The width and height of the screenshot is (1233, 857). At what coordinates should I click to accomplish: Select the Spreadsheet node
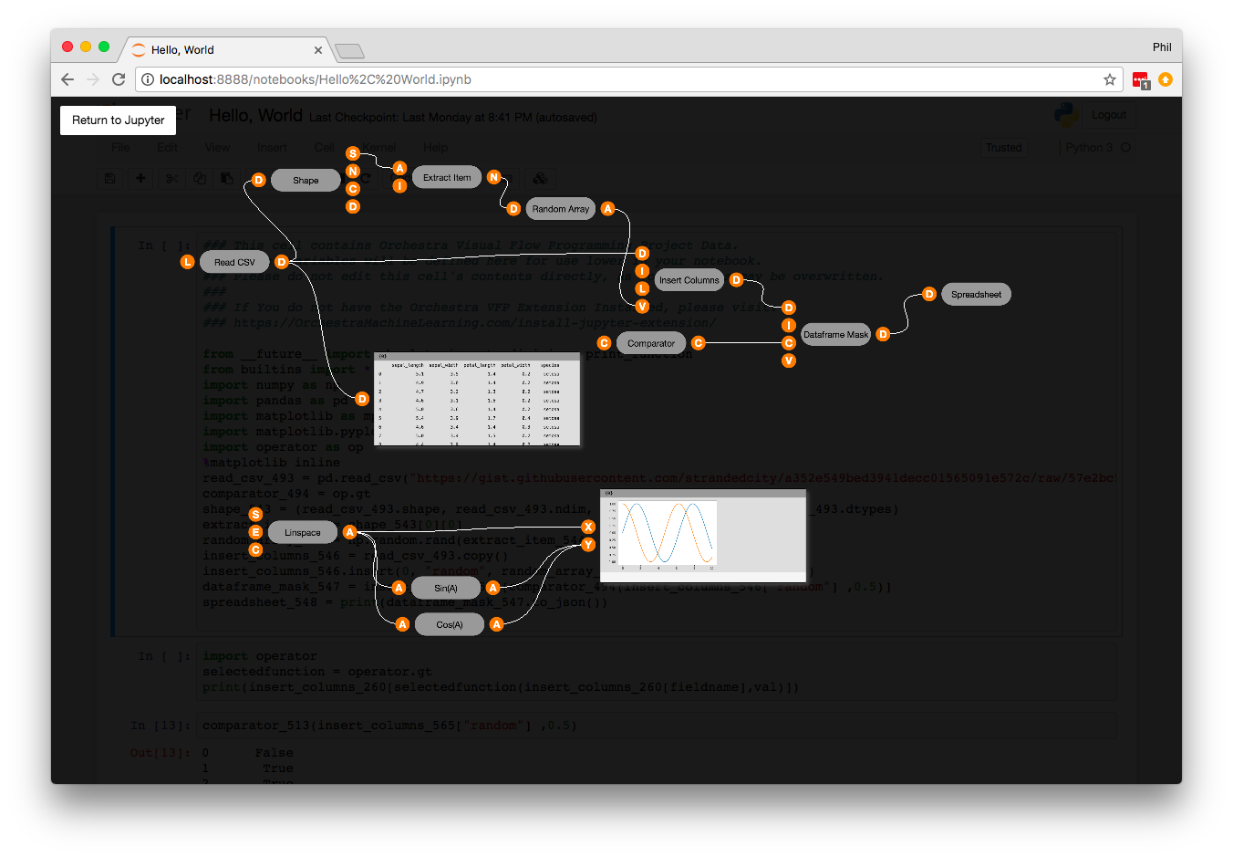click(x=976, y=295)
